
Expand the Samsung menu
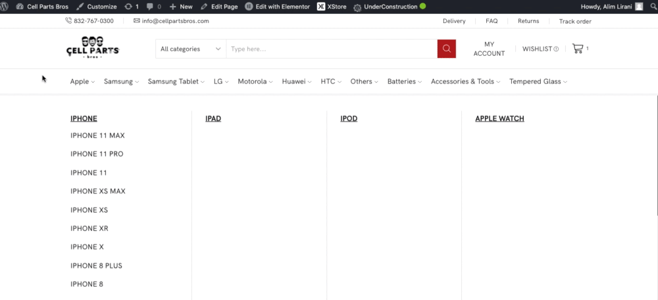coord(121,82)
